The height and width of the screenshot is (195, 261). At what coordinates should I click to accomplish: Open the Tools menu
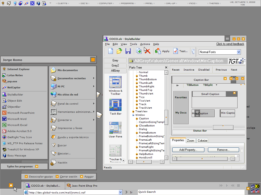click(x=133, y=44)
